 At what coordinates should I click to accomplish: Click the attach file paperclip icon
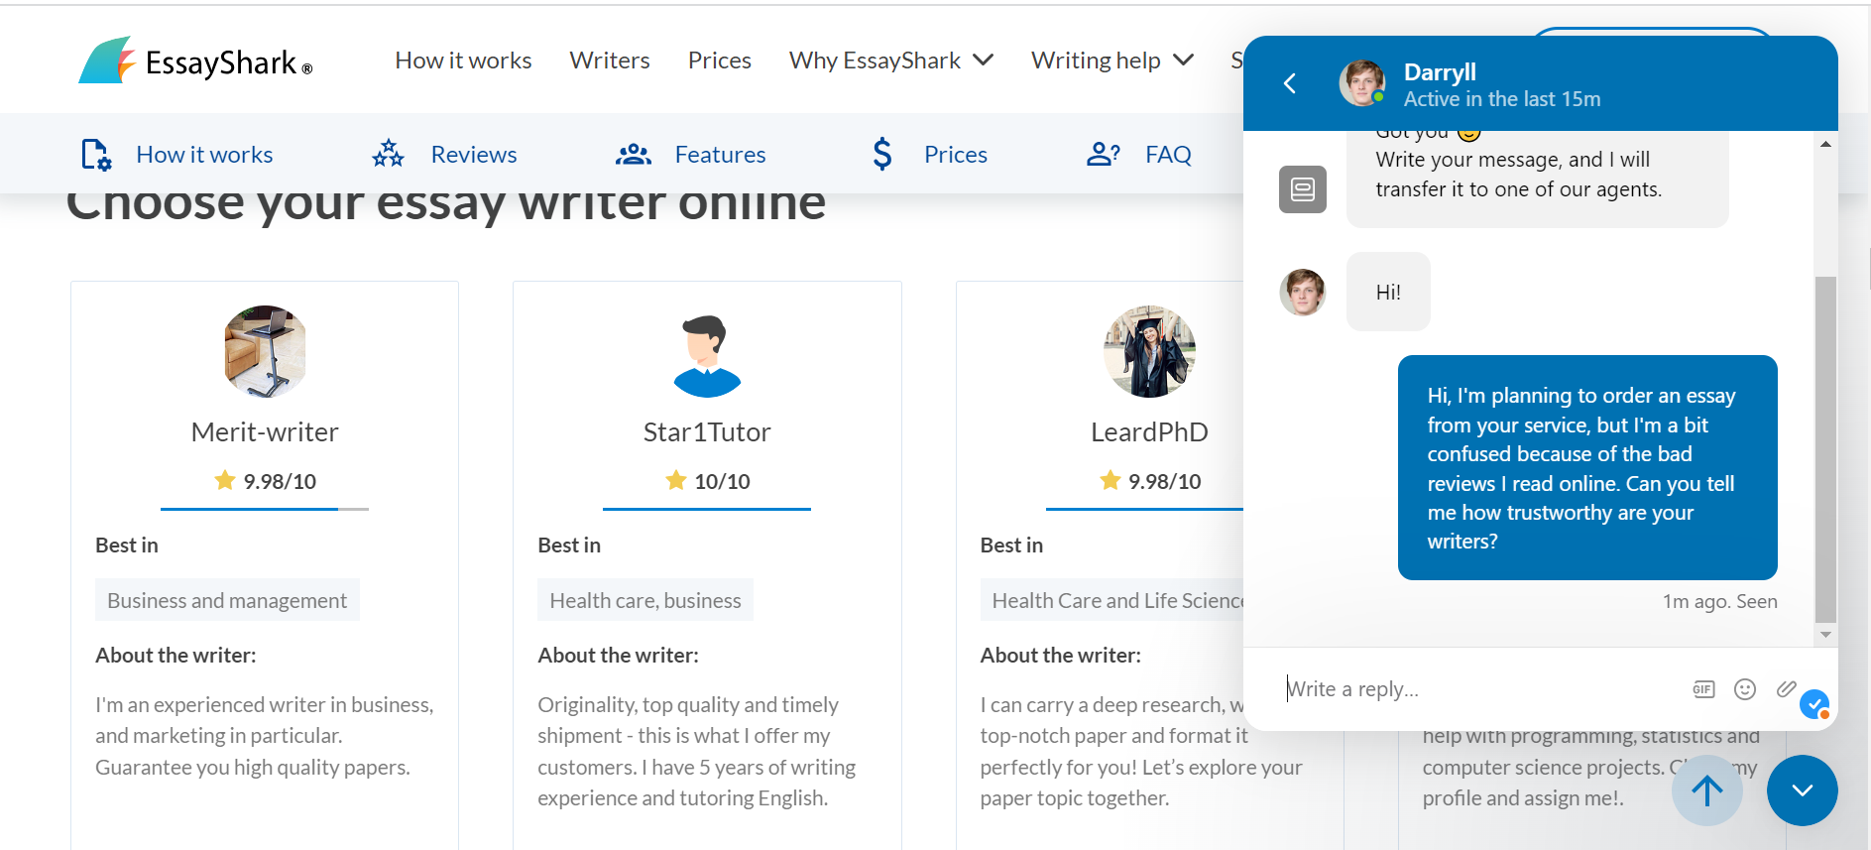pyautogui.click(x=1786, y=688)
